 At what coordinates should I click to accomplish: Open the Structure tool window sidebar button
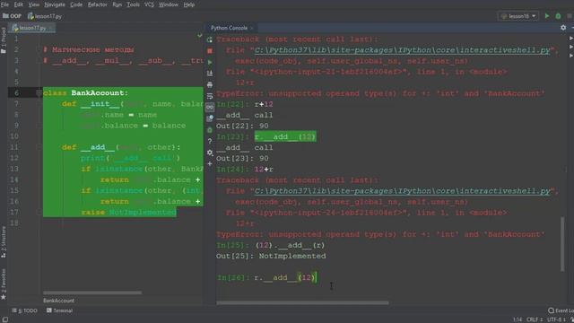[4, 242]
